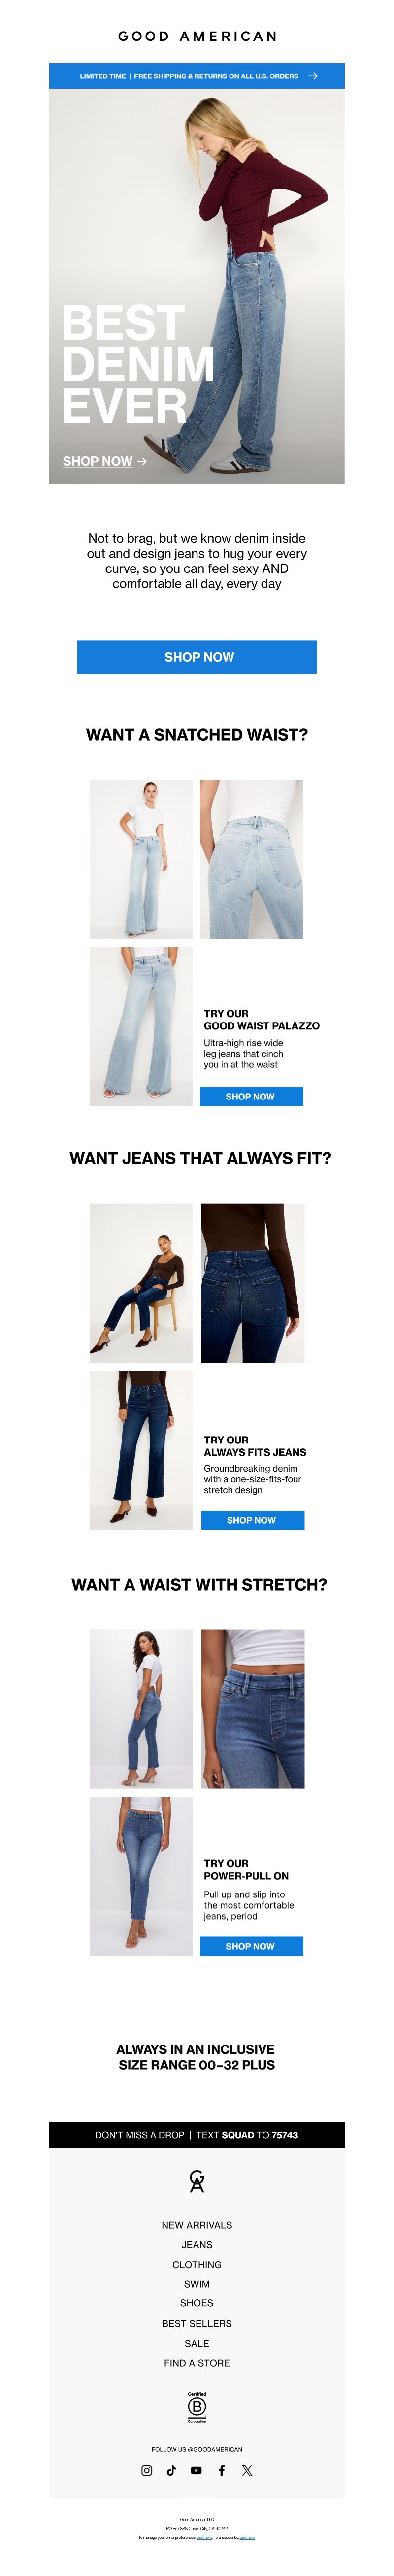
Task: Open New Arrivals footer menu link
Action: pos(197,2225)
